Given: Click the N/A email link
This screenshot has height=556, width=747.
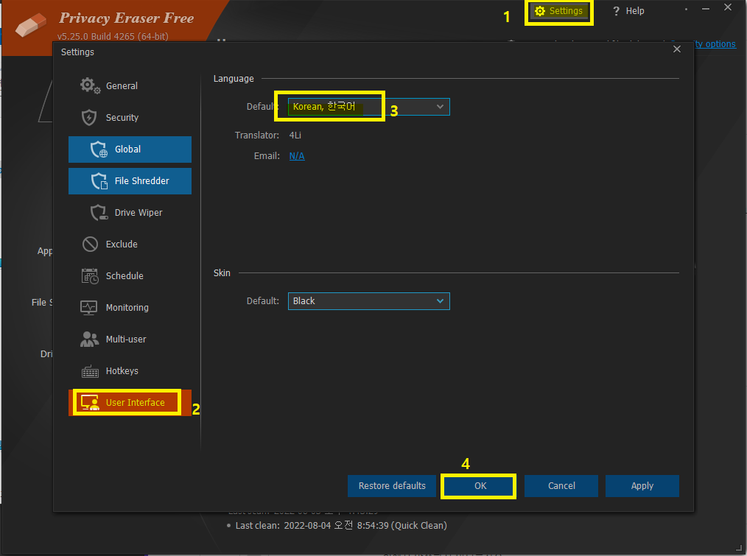Looking at the screenshot, I should (297, 156).
